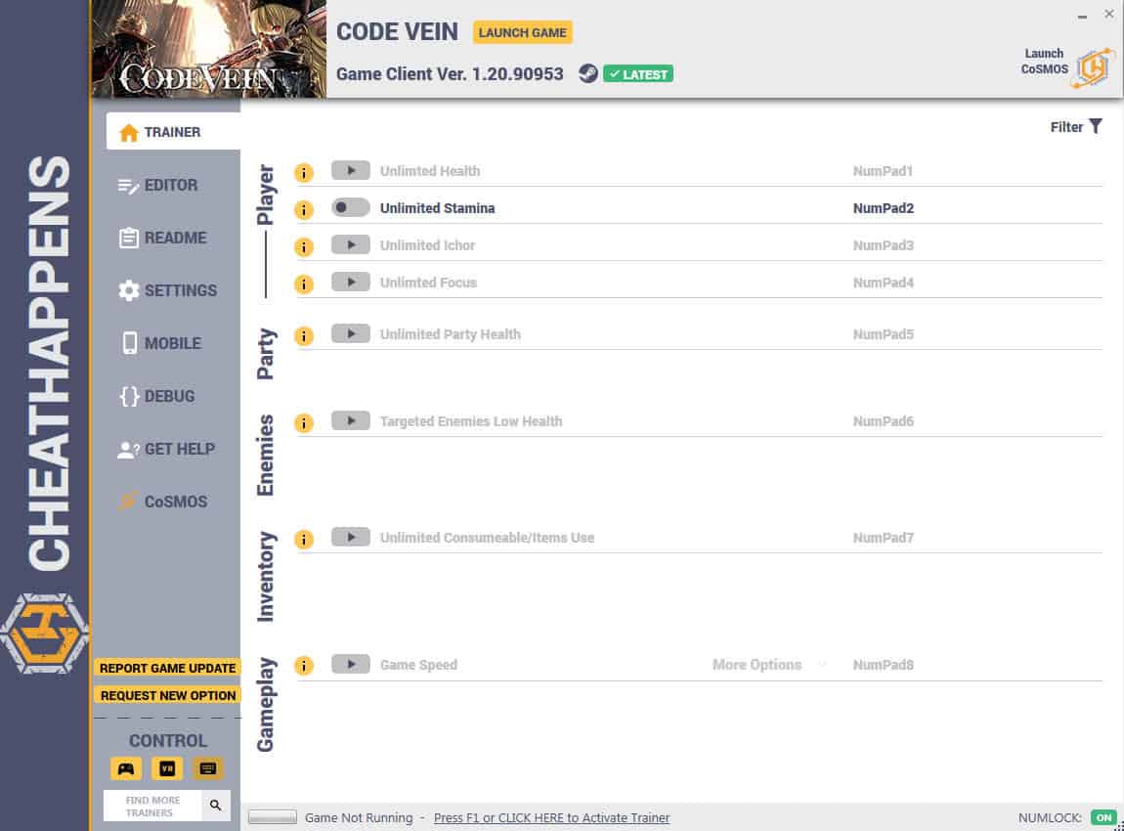Toggle the Unlimited Stamina switch
The height and width of the screenshot is (831, 1124).
[351, 207]
